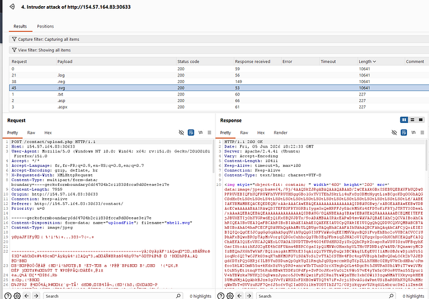Select Hex tab in Request panel
429x299 pixels.
click(48, 133)
